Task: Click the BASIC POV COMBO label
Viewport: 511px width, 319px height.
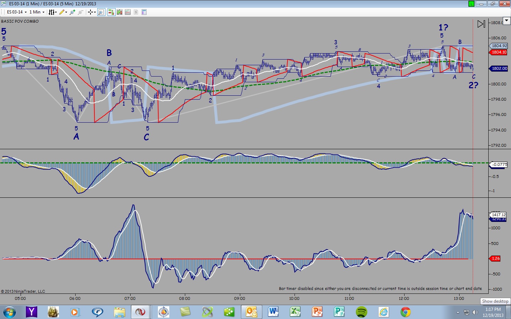Action: (20, 21)
